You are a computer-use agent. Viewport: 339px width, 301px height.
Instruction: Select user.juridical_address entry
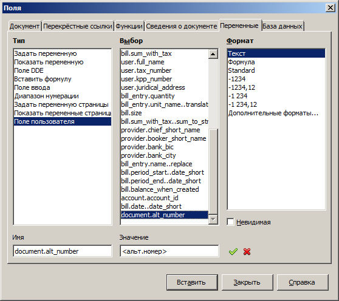[x=165, y=87]
